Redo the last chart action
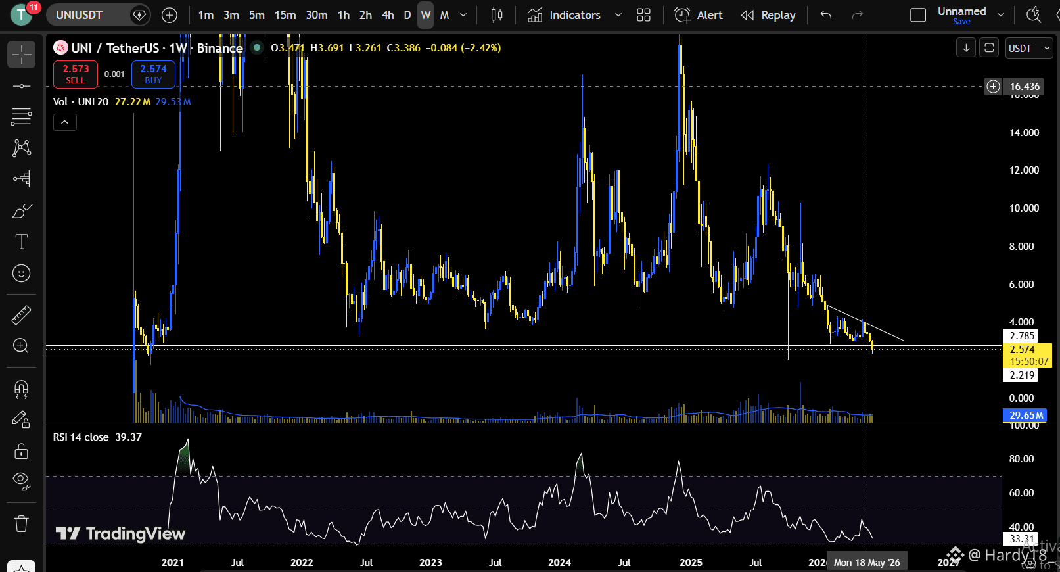The image size is (1060, 572). 857,15
